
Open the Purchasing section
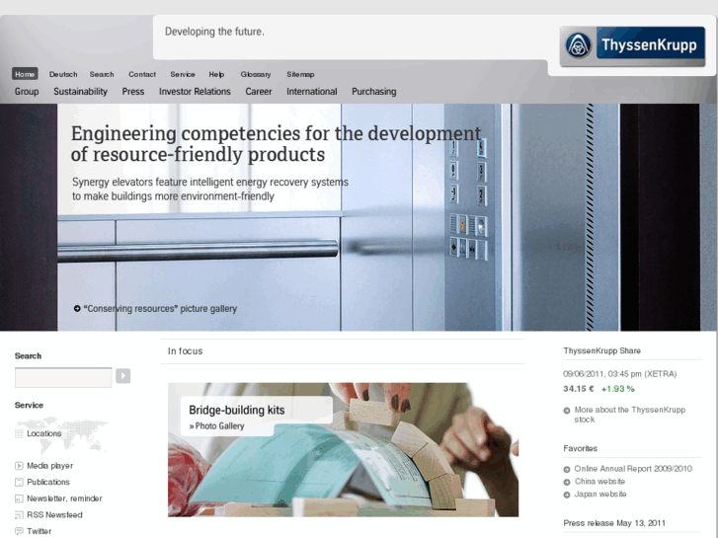pyautogui.click(x=374, y=92)
